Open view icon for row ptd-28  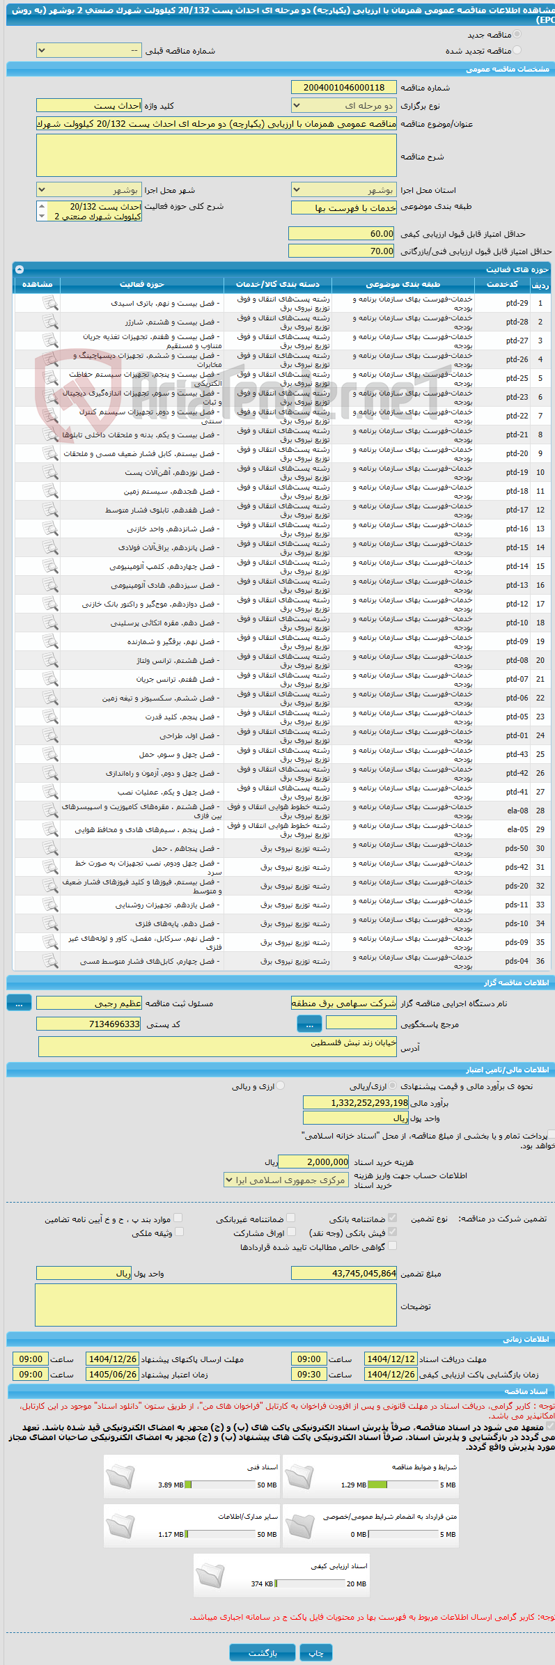(50, 322)
